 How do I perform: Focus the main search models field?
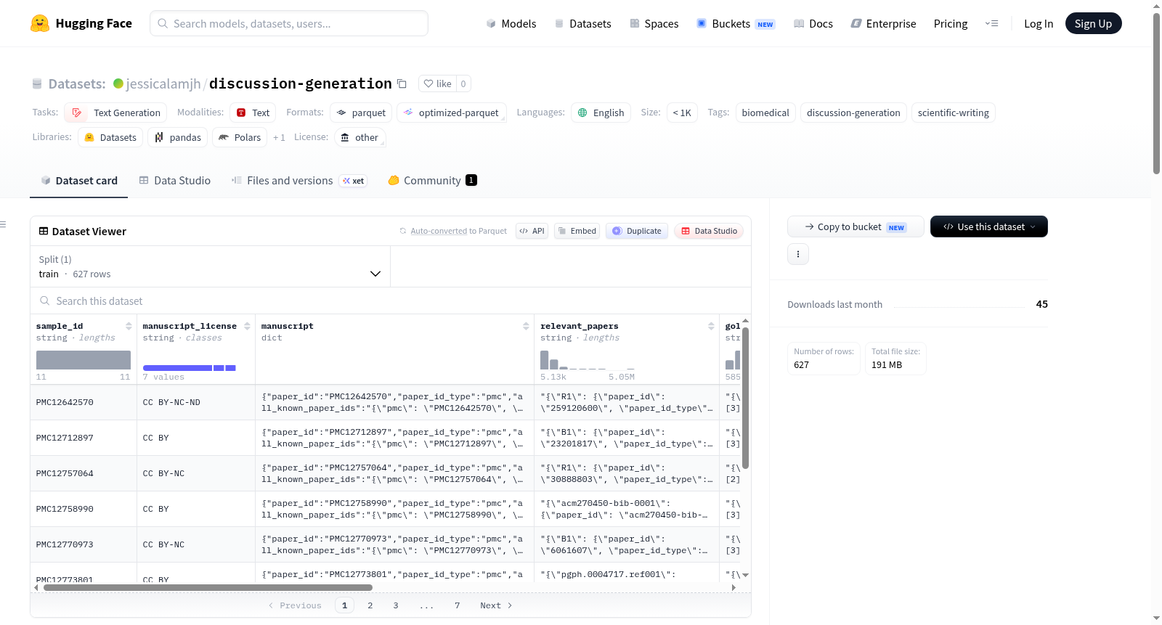[289, 23]
